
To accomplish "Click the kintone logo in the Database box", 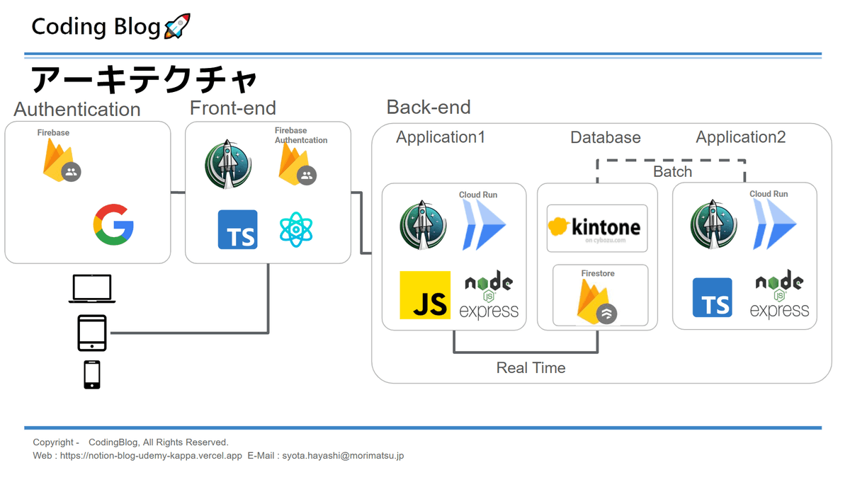I will click(597, 227).
